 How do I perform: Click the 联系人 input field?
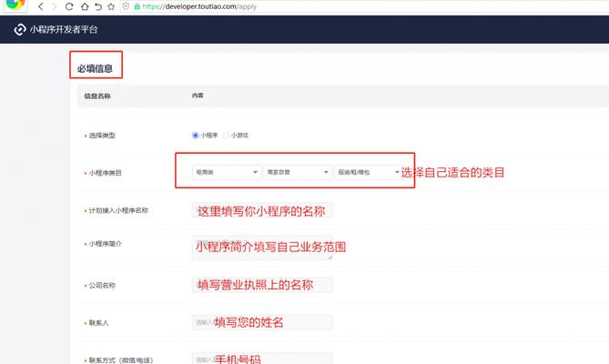point(262,322)
